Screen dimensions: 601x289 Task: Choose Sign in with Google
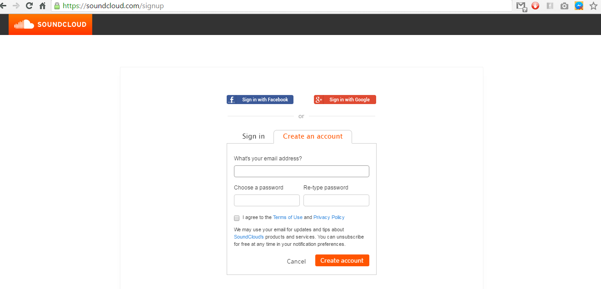pyautogui.click(x=345, y=100)
